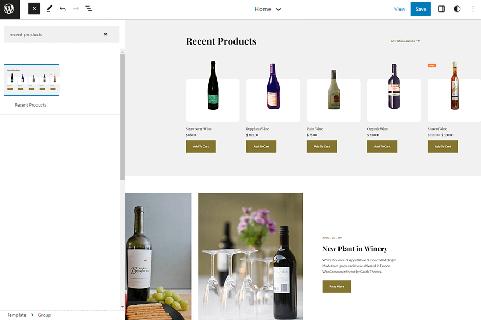Click the All Natural Wines link
Image resolution: width=481 pixels, height=320 pixels.
[x=404, y=41]
